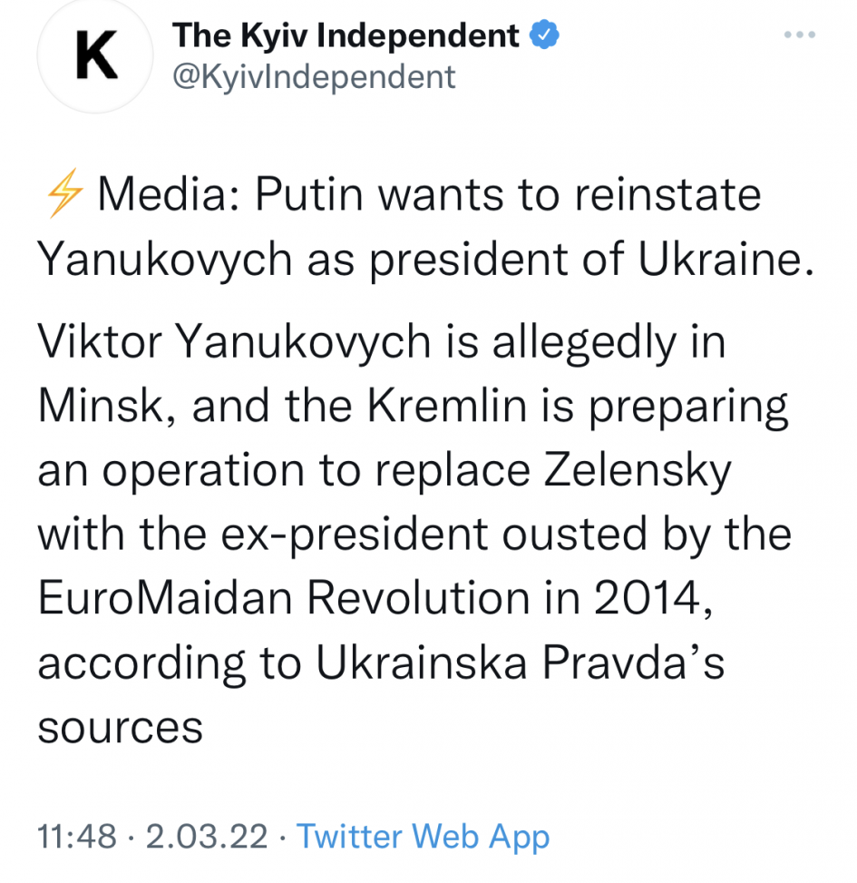Click the word Ukrainska in the tweet
Screen dimensions: 857x883
tap(421, 663)
